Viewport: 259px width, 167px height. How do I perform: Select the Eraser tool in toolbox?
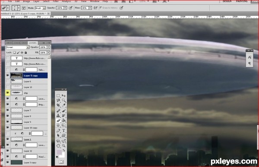pos(58,120)
